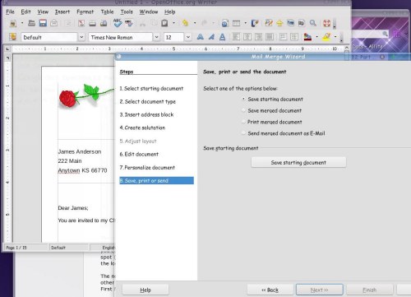Image resolution: width=411 pixels, height=297 pixels.
Task: Click the font size 12 input field
Action: click(x=174, y=37)
